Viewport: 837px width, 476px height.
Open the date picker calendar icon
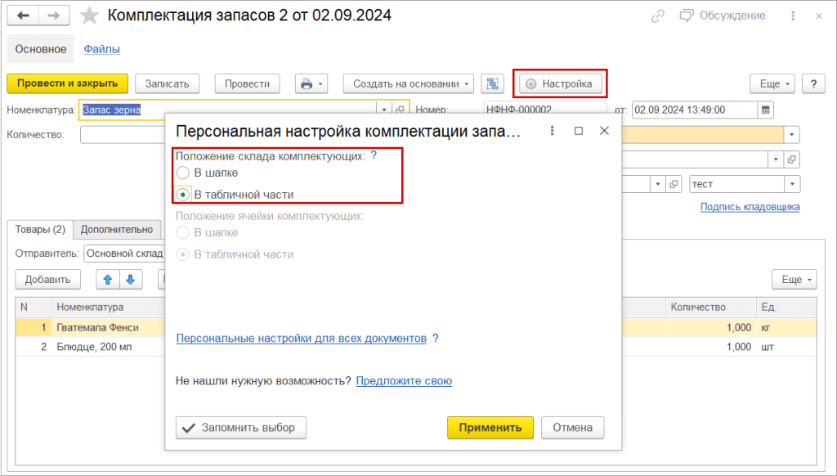765,110
